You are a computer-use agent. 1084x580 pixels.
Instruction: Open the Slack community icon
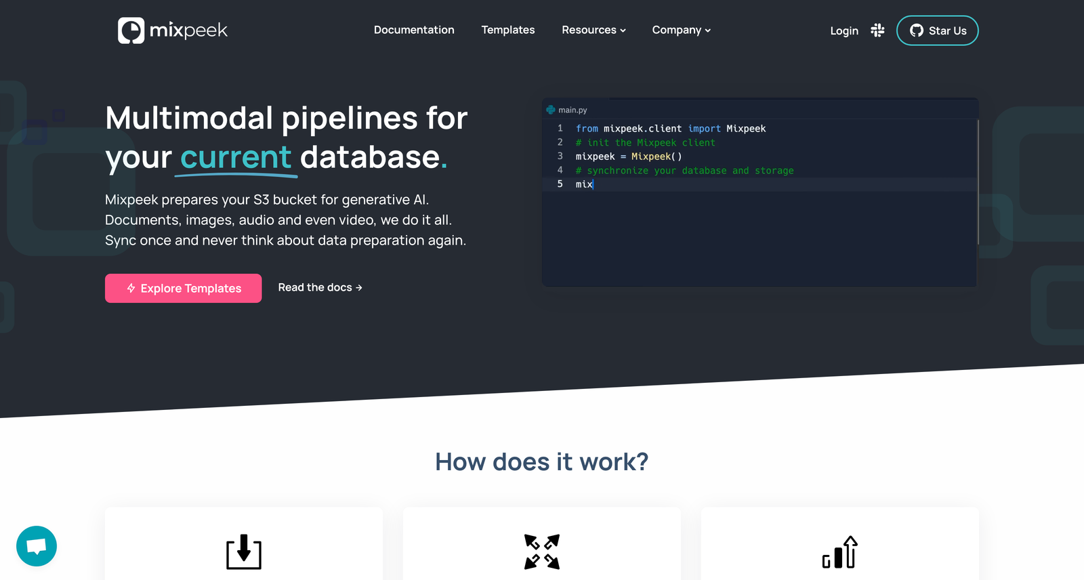[x=877, y=30]
